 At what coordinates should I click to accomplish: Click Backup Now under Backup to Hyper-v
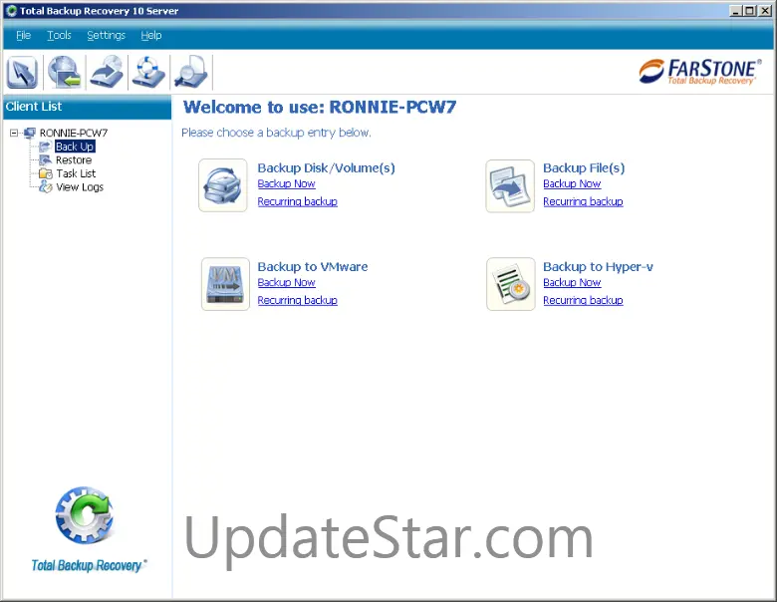tap(572, 282)
